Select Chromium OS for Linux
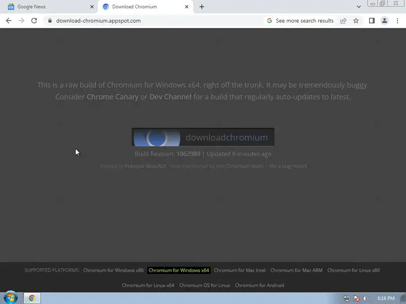 tap(205, 285)
